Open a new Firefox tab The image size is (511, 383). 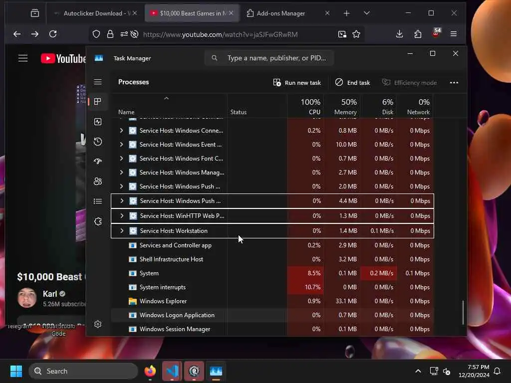coord(347,13)
